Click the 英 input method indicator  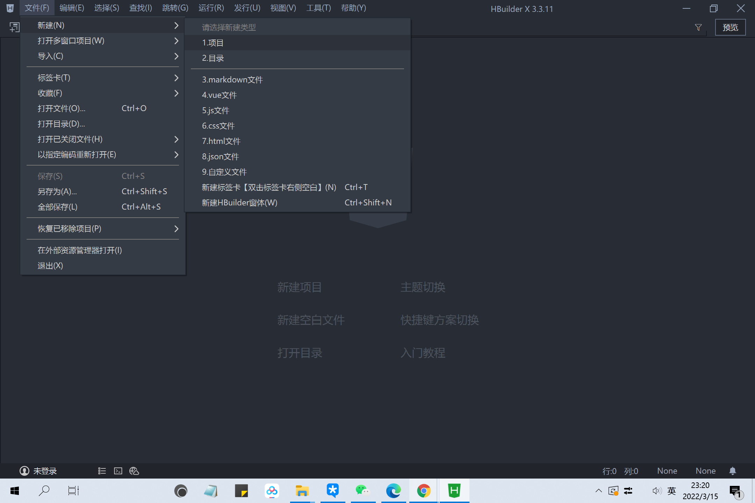671,491
